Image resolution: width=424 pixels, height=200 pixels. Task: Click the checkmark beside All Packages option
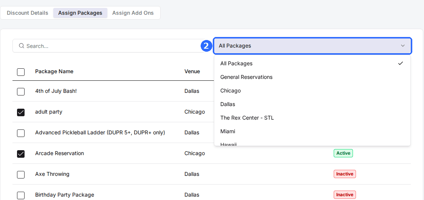point(401,63)
